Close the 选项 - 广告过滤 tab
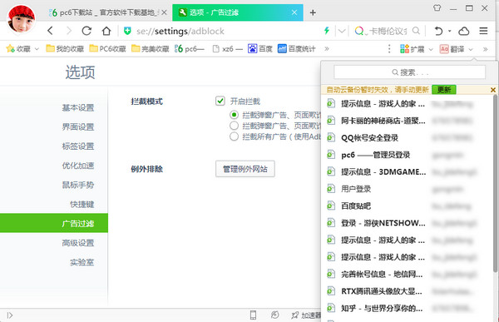This screenshot has height=322, width=499. [x=294, y=12]
